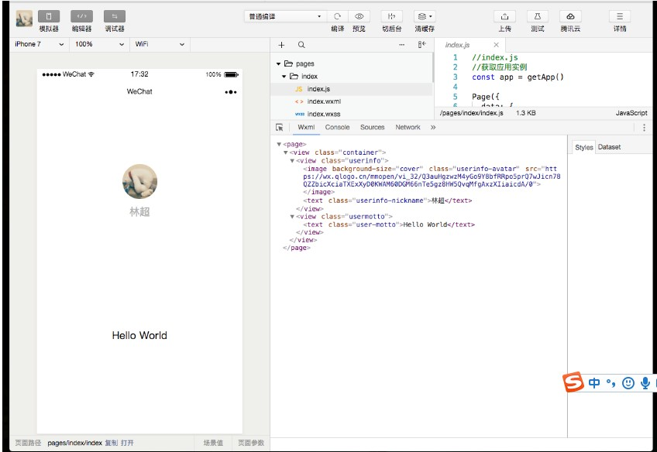Click the 林超 nickname in the simulator
Viewport: 657px width, 452px height.
click(139, 212)
